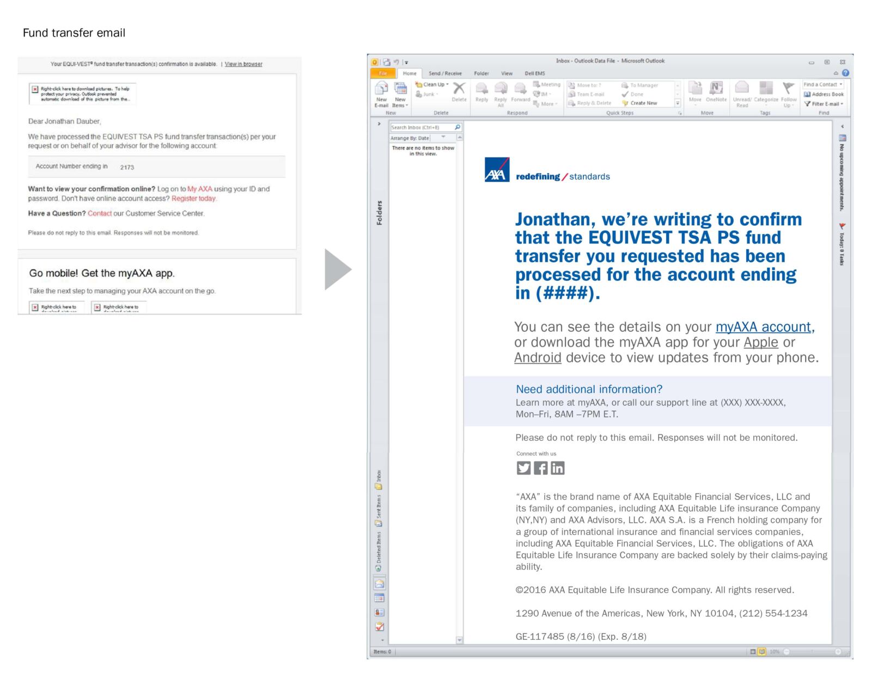Open the Filter E-mail dropdown

point(824,104)
